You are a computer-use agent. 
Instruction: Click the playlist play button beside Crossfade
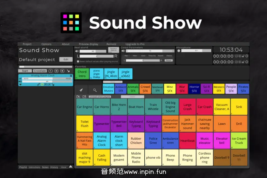50,71
